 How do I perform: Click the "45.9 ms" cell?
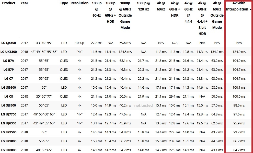point(125,123)
